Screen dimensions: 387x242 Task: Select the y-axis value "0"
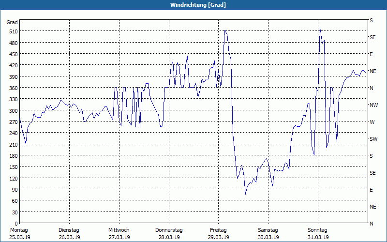16,224
